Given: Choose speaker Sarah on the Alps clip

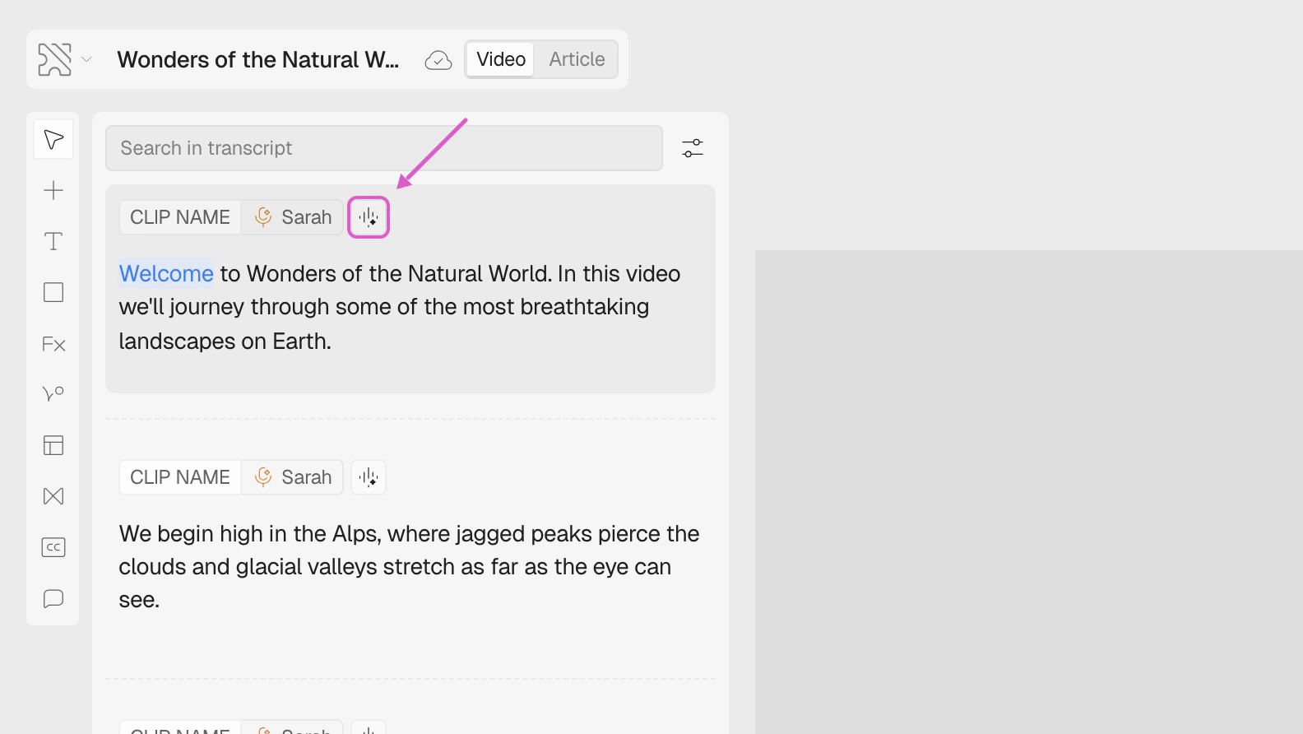Looking at the screenshot, I should [292, 477].
